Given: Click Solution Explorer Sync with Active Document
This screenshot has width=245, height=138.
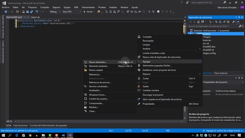Looking at the screenshot, I should tap(216, 22).
